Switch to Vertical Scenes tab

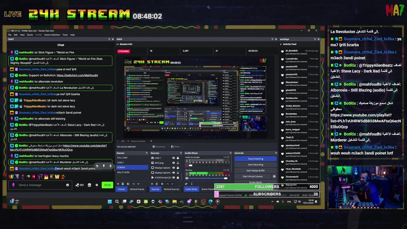(137, 189)
